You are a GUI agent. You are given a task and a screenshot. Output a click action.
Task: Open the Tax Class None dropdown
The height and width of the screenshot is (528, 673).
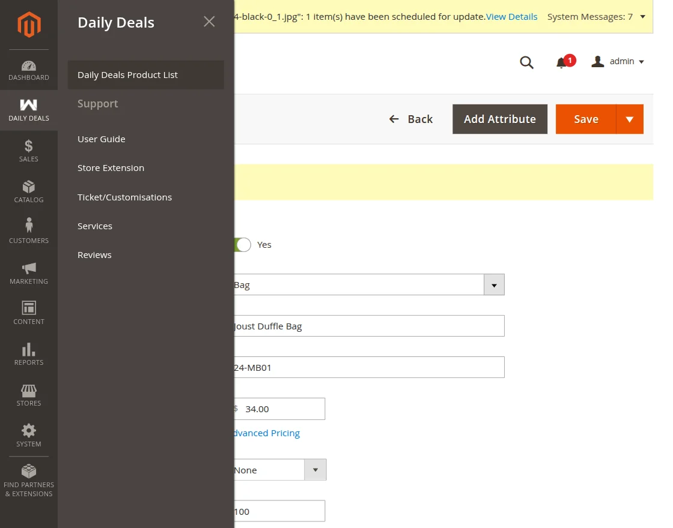(315, 470)
